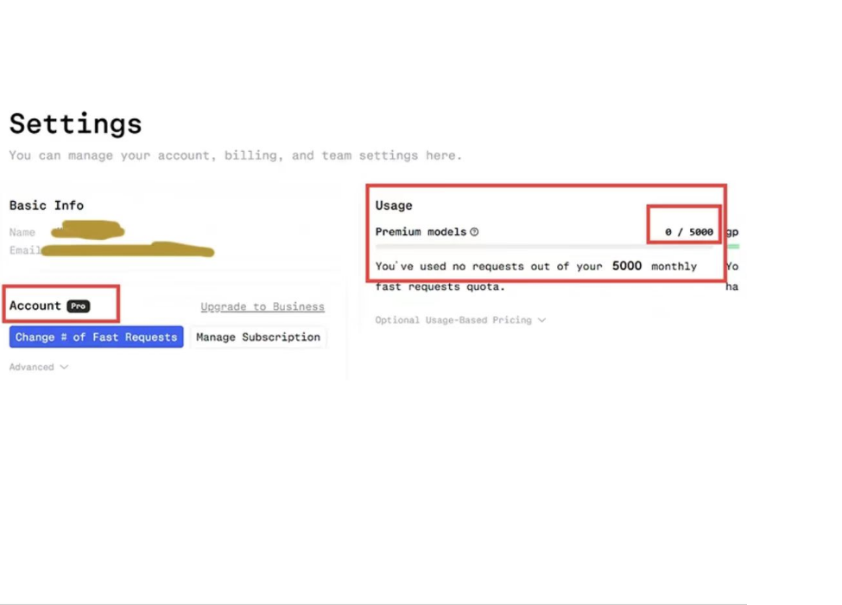
Task: Click the settings description subtitle text
Action: coord(235,155)
